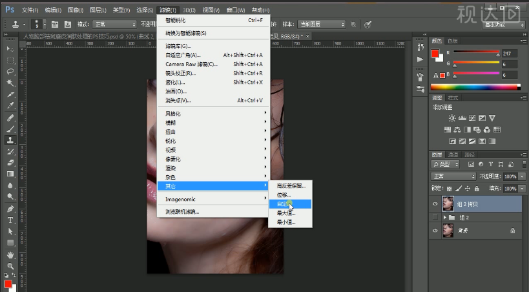Open the collapsed History panel icon
529x292 pixels.
[x=420, y=48]
